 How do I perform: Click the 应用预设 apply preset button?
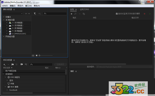coord(60,64)
